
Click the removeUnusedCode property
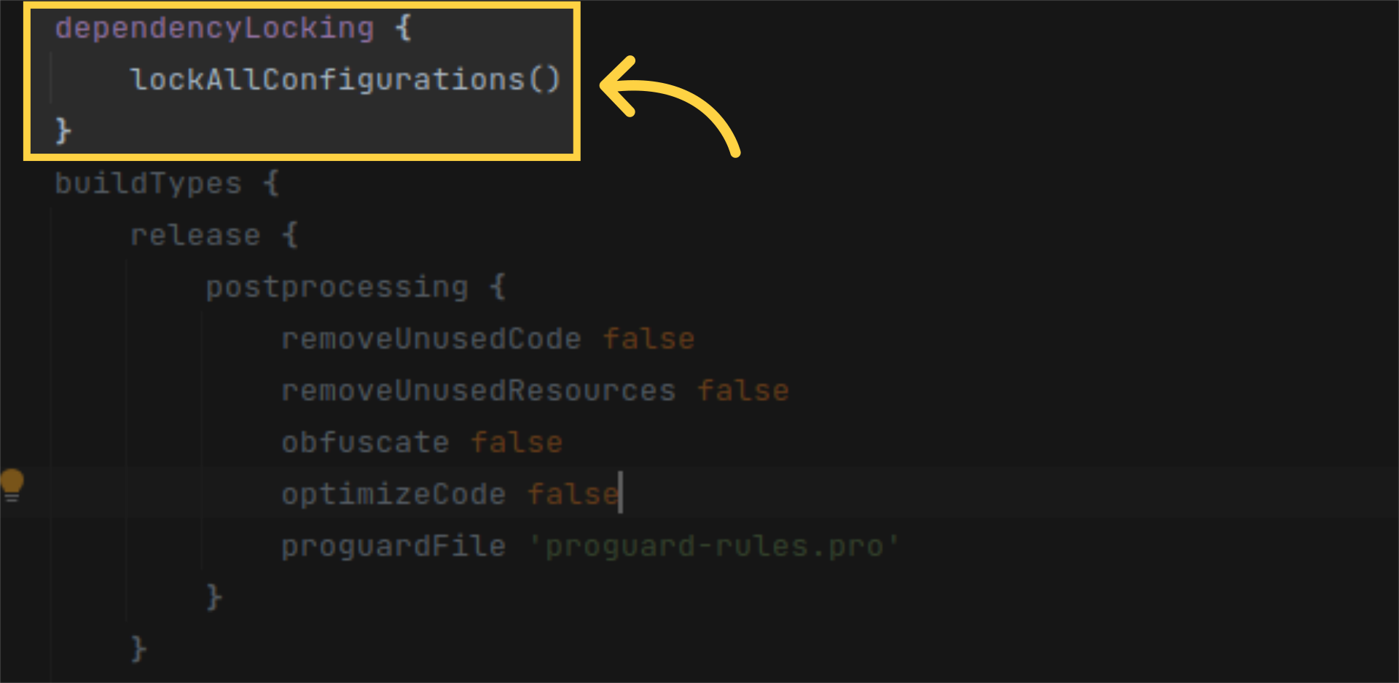[431, 339]
